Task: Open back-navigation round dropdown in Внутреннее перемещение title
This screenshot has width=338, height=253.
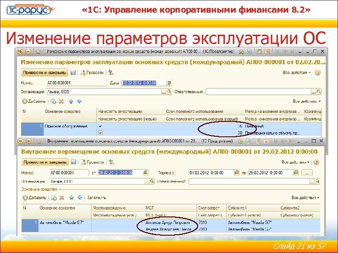Action: [29, 141]
